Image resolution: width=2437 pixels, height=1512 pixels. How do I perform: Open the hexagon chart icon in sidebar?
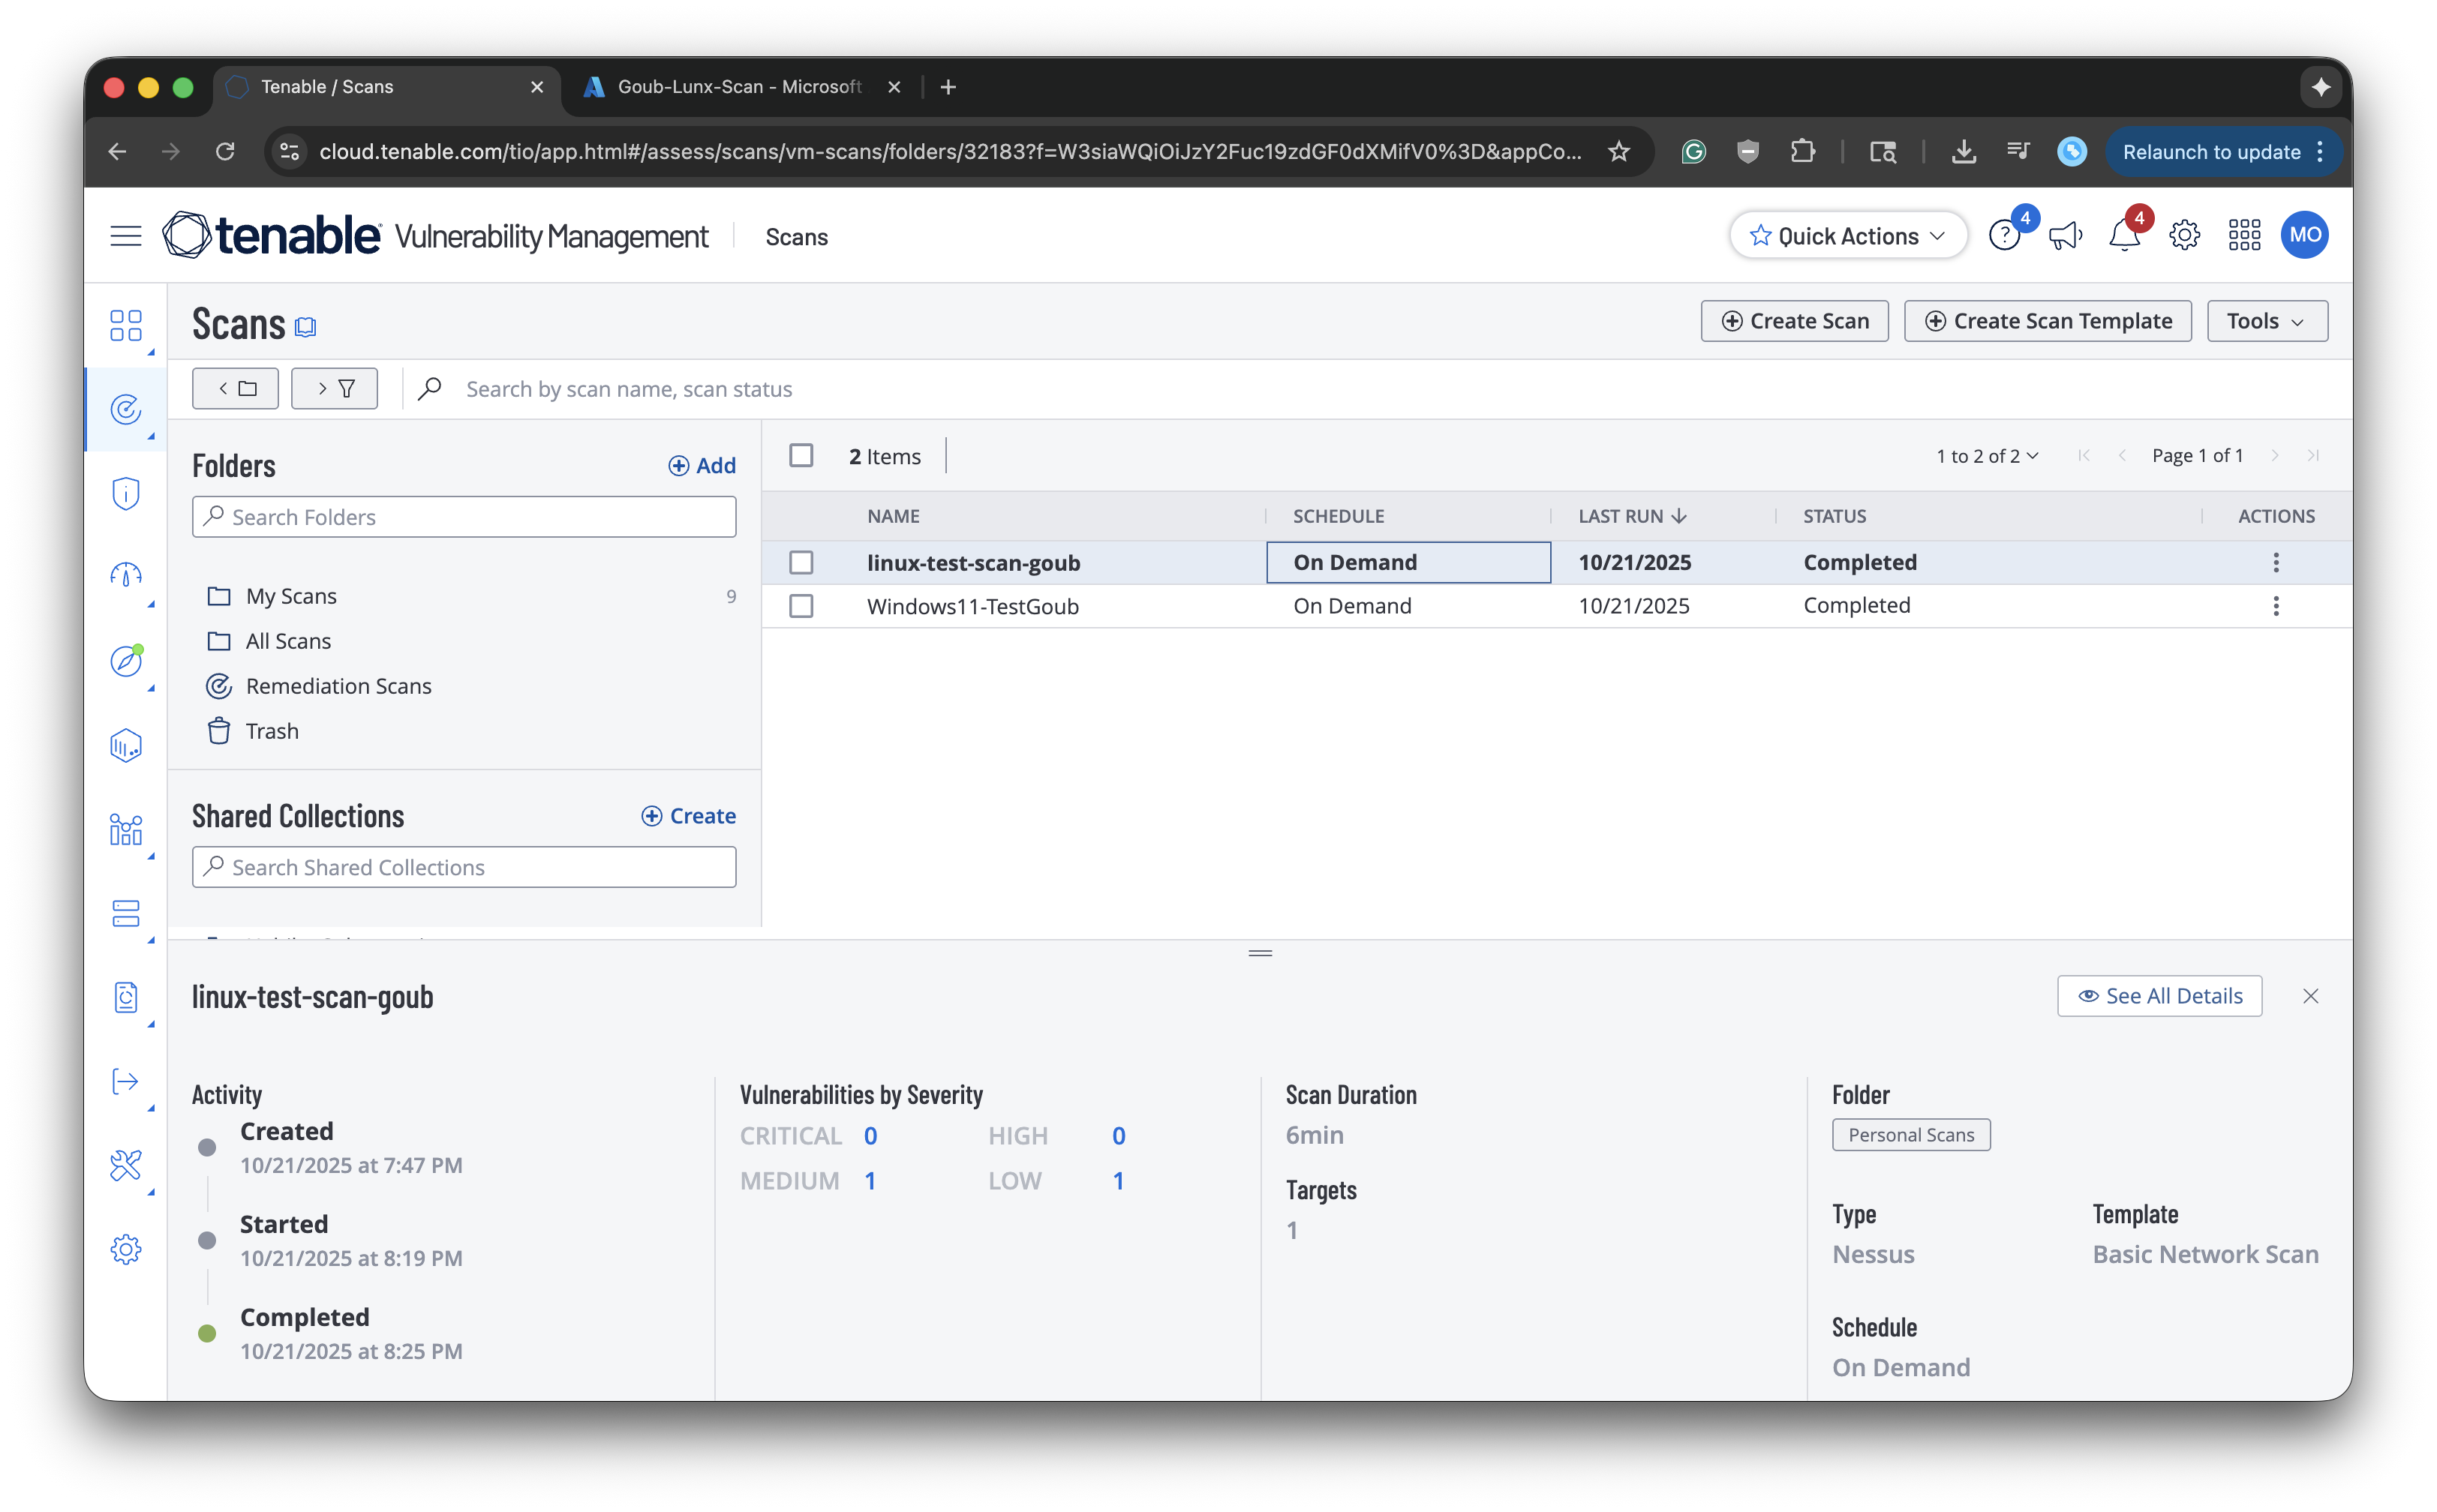click(125, 745)
